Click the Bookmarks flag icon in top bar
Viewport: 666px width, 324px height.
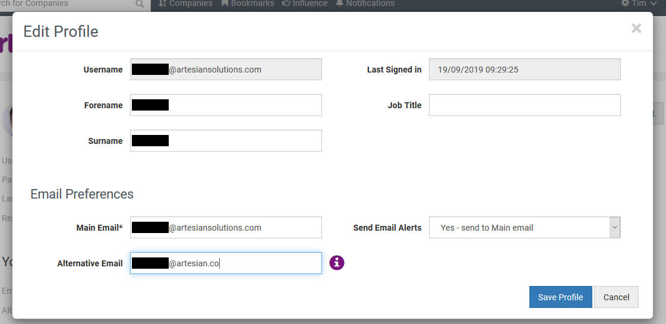point(225,4)
